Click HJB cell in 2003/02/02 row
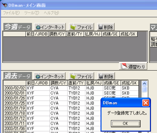157x133 pixels. (94, 88)
